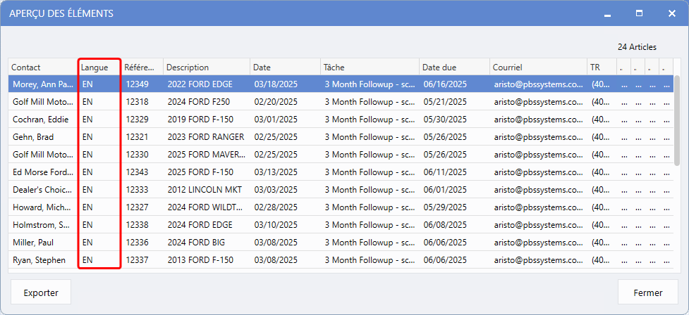Viewport: 689px width, 315px height.
Task: Select the Gehn, Brad contact row
Action: point(42,137)
